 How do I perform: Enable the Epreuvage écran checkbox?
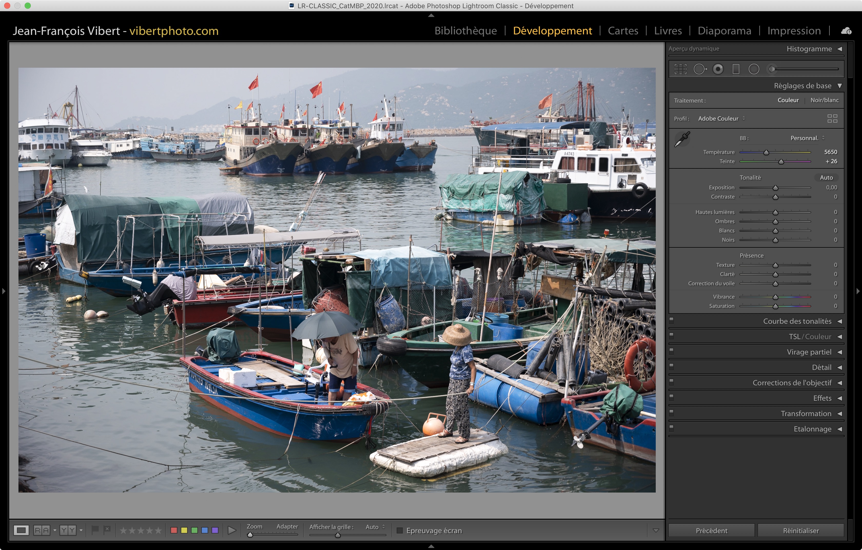400,530
